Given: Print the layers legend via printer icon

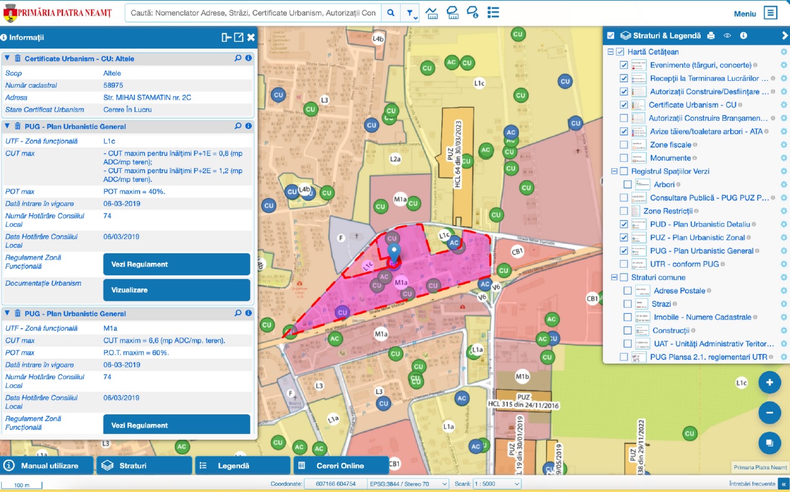Looking at the screenshot, I should pos(711,36).
